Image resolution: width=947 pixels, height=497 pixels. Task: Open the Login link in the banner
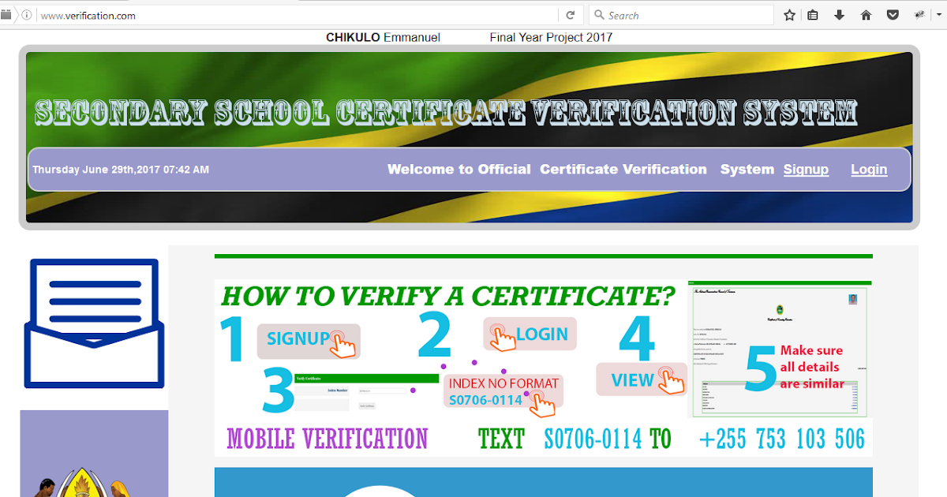coord(869,170)
